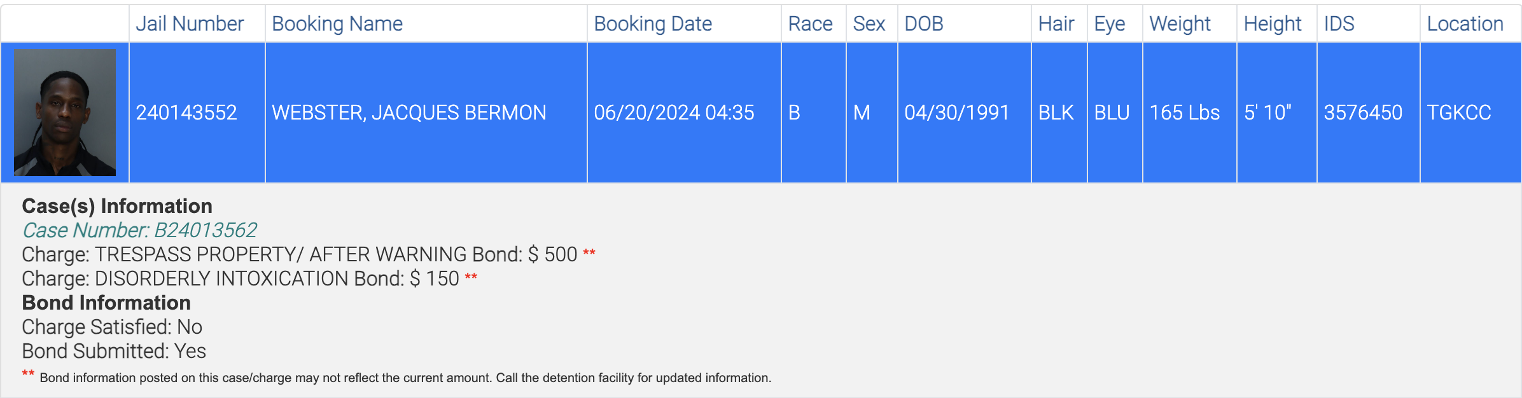
Task: Click the inmate mugshot thumbnail
Action: pyautogui.click(x=65, y=113)
